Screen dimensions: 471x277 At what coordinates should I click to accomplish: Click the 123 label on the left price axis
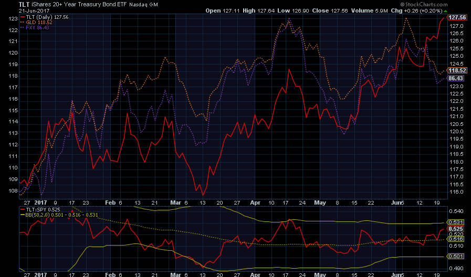coord(13,18)
